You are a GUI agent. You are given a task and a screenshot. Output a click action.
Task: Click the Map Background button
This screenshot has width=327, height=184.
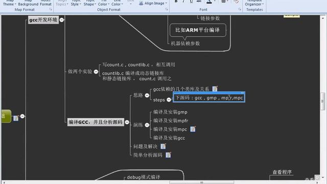[x=28, y=3]
